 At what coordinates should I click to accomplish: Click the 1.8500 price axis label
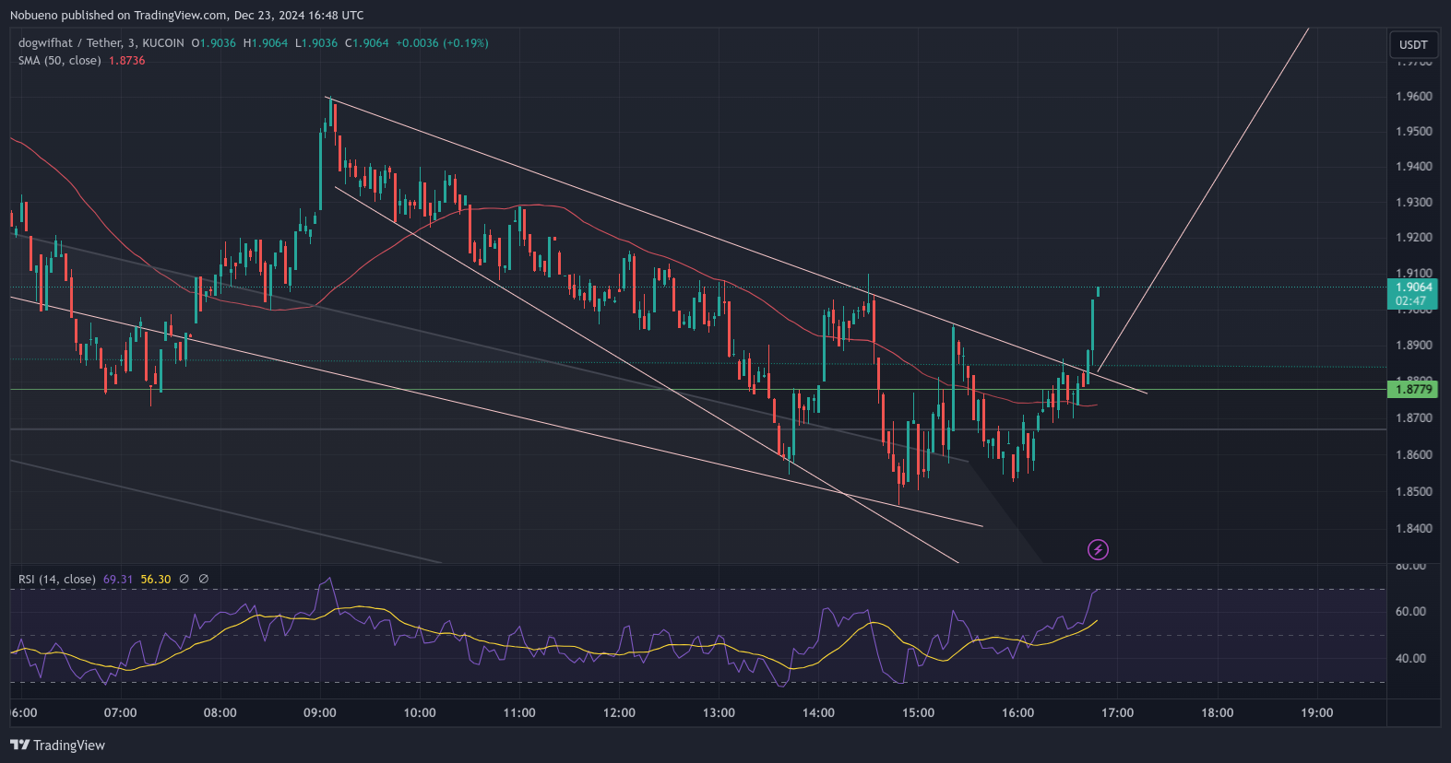[x=1414, y=492]
